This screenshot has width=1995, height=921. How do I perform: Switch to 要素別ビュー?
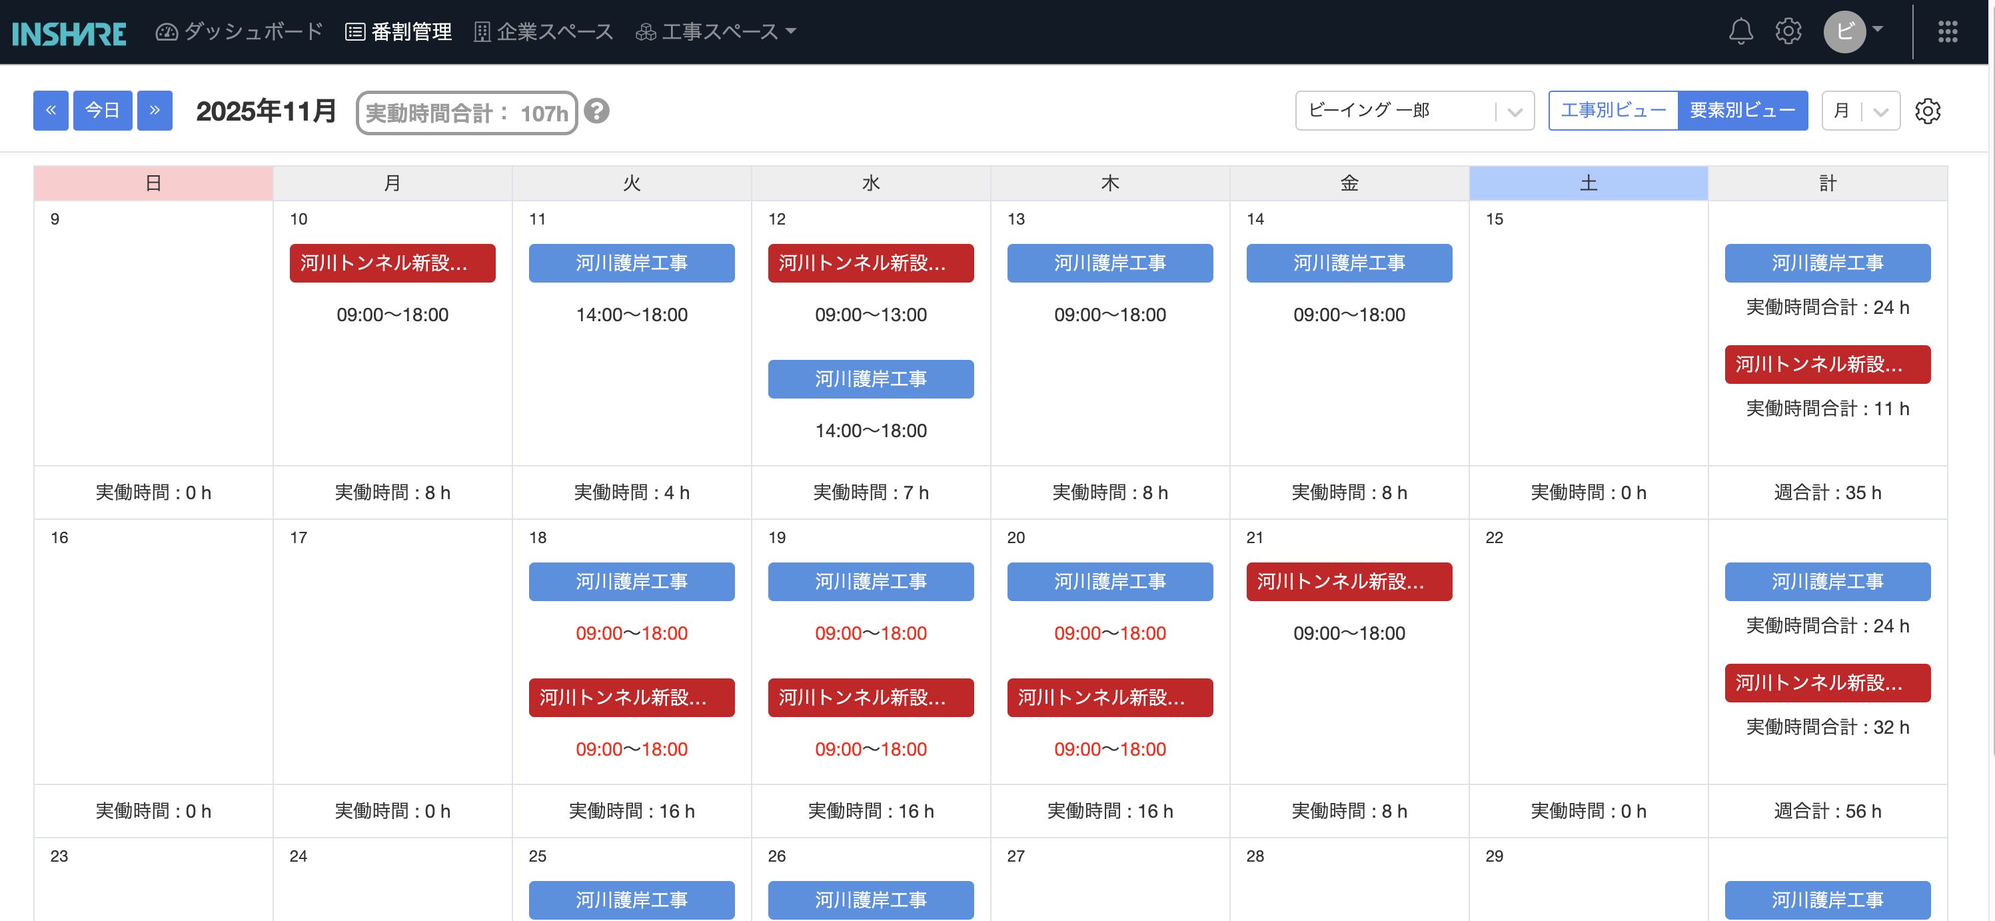click(1742, 111)
